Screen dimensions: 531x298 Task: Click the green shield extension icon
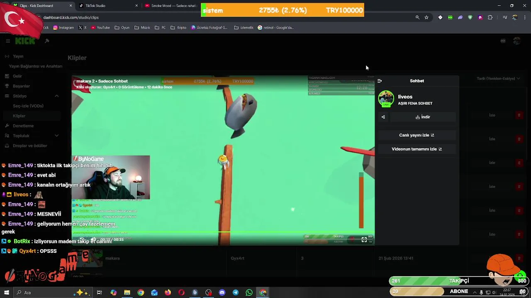[x=470, y=17]
